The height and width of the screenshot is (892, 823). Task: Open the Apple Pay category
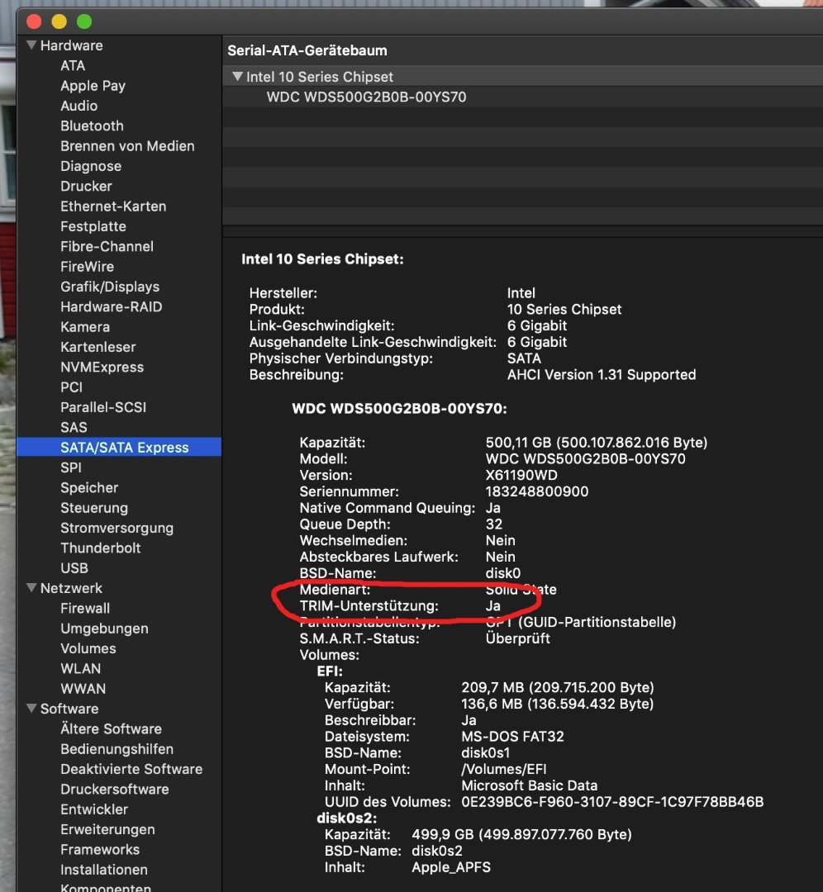click(93, 86)
